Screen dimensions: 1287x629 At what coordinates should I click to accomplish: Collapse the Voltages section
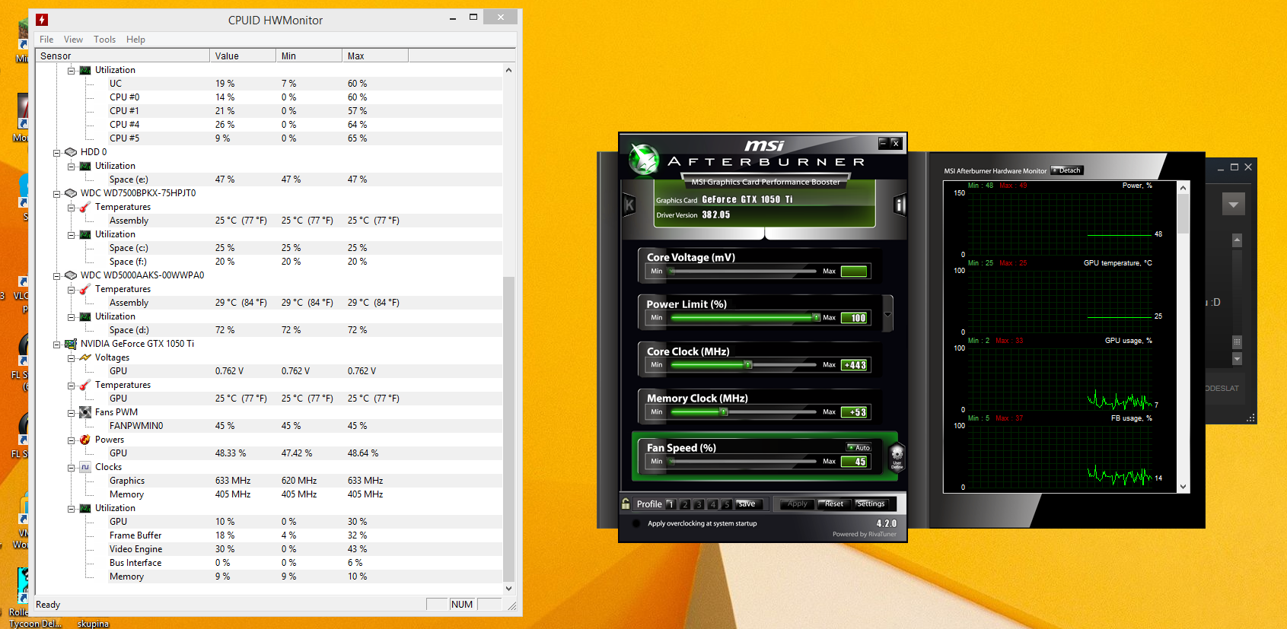tap(72, 357)
